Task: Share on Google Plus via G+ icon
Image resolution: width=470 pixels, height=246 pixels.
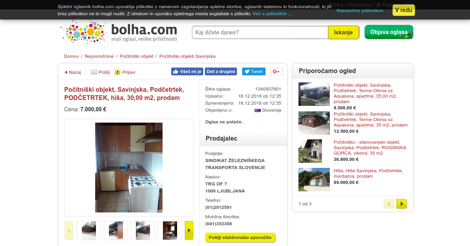Action: (x=277, y=71)
